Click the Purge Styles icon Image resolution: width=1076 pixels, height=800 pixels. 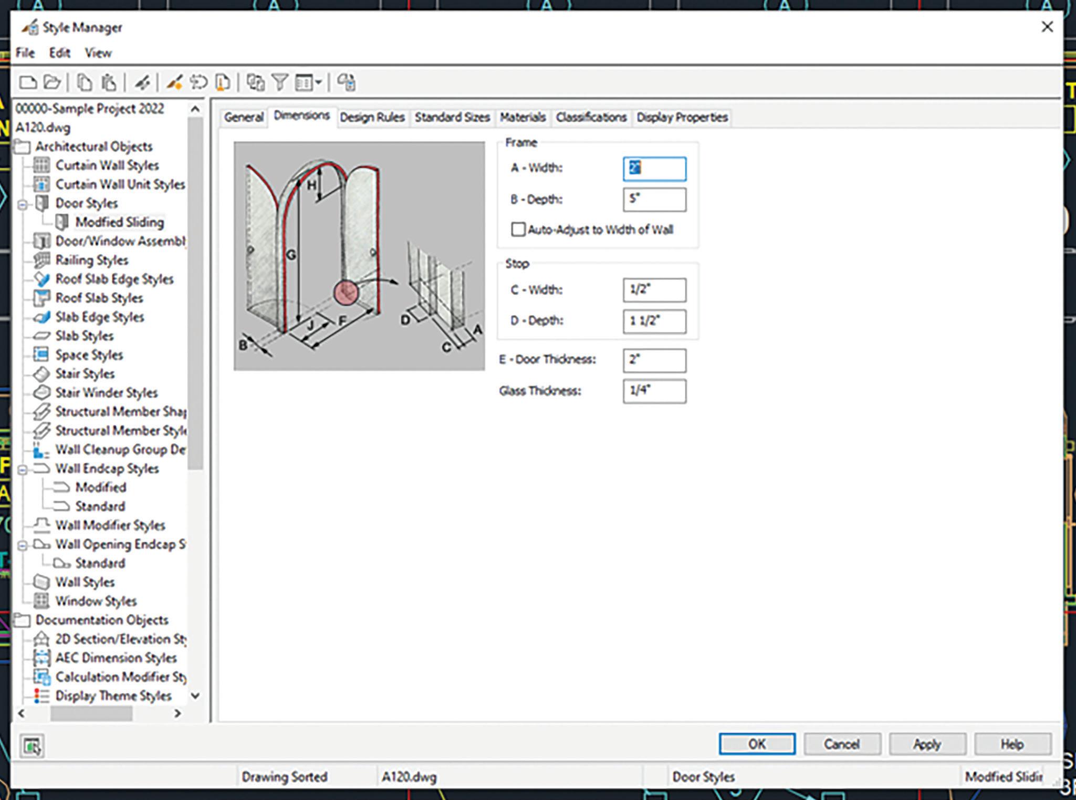pyautogui.click(x=223, y=82)
